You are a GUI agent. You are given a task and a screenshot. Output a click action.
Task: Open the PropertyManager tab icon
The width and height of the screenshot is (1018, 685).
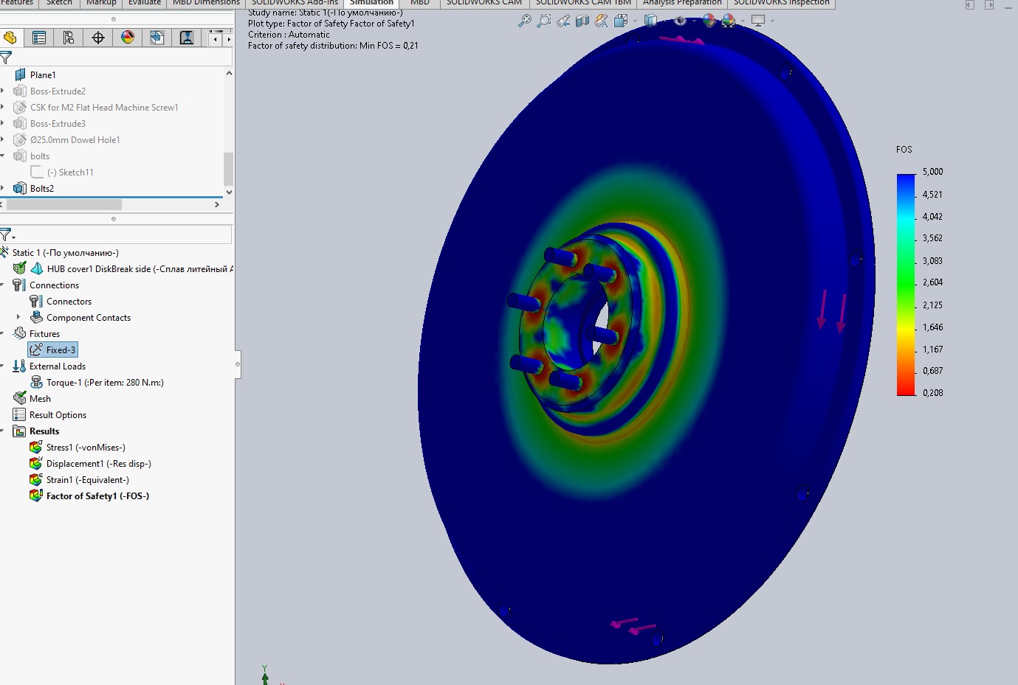tap(39, 38)
